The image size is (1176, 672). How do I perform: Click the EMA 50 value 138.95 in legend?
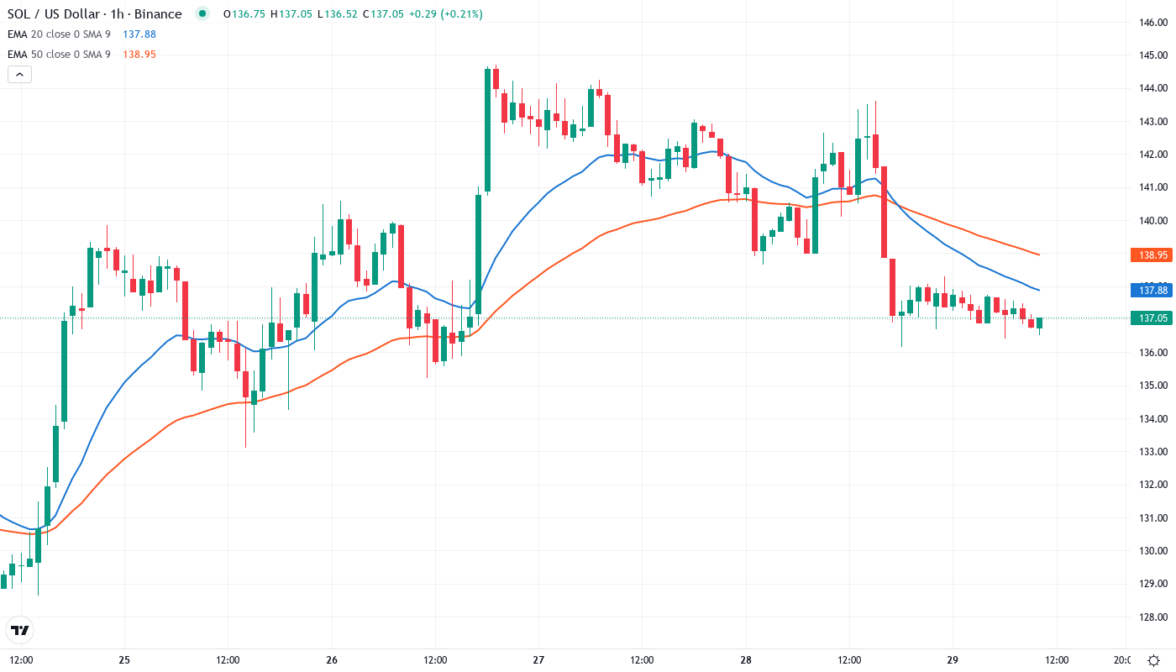(139, 55)
